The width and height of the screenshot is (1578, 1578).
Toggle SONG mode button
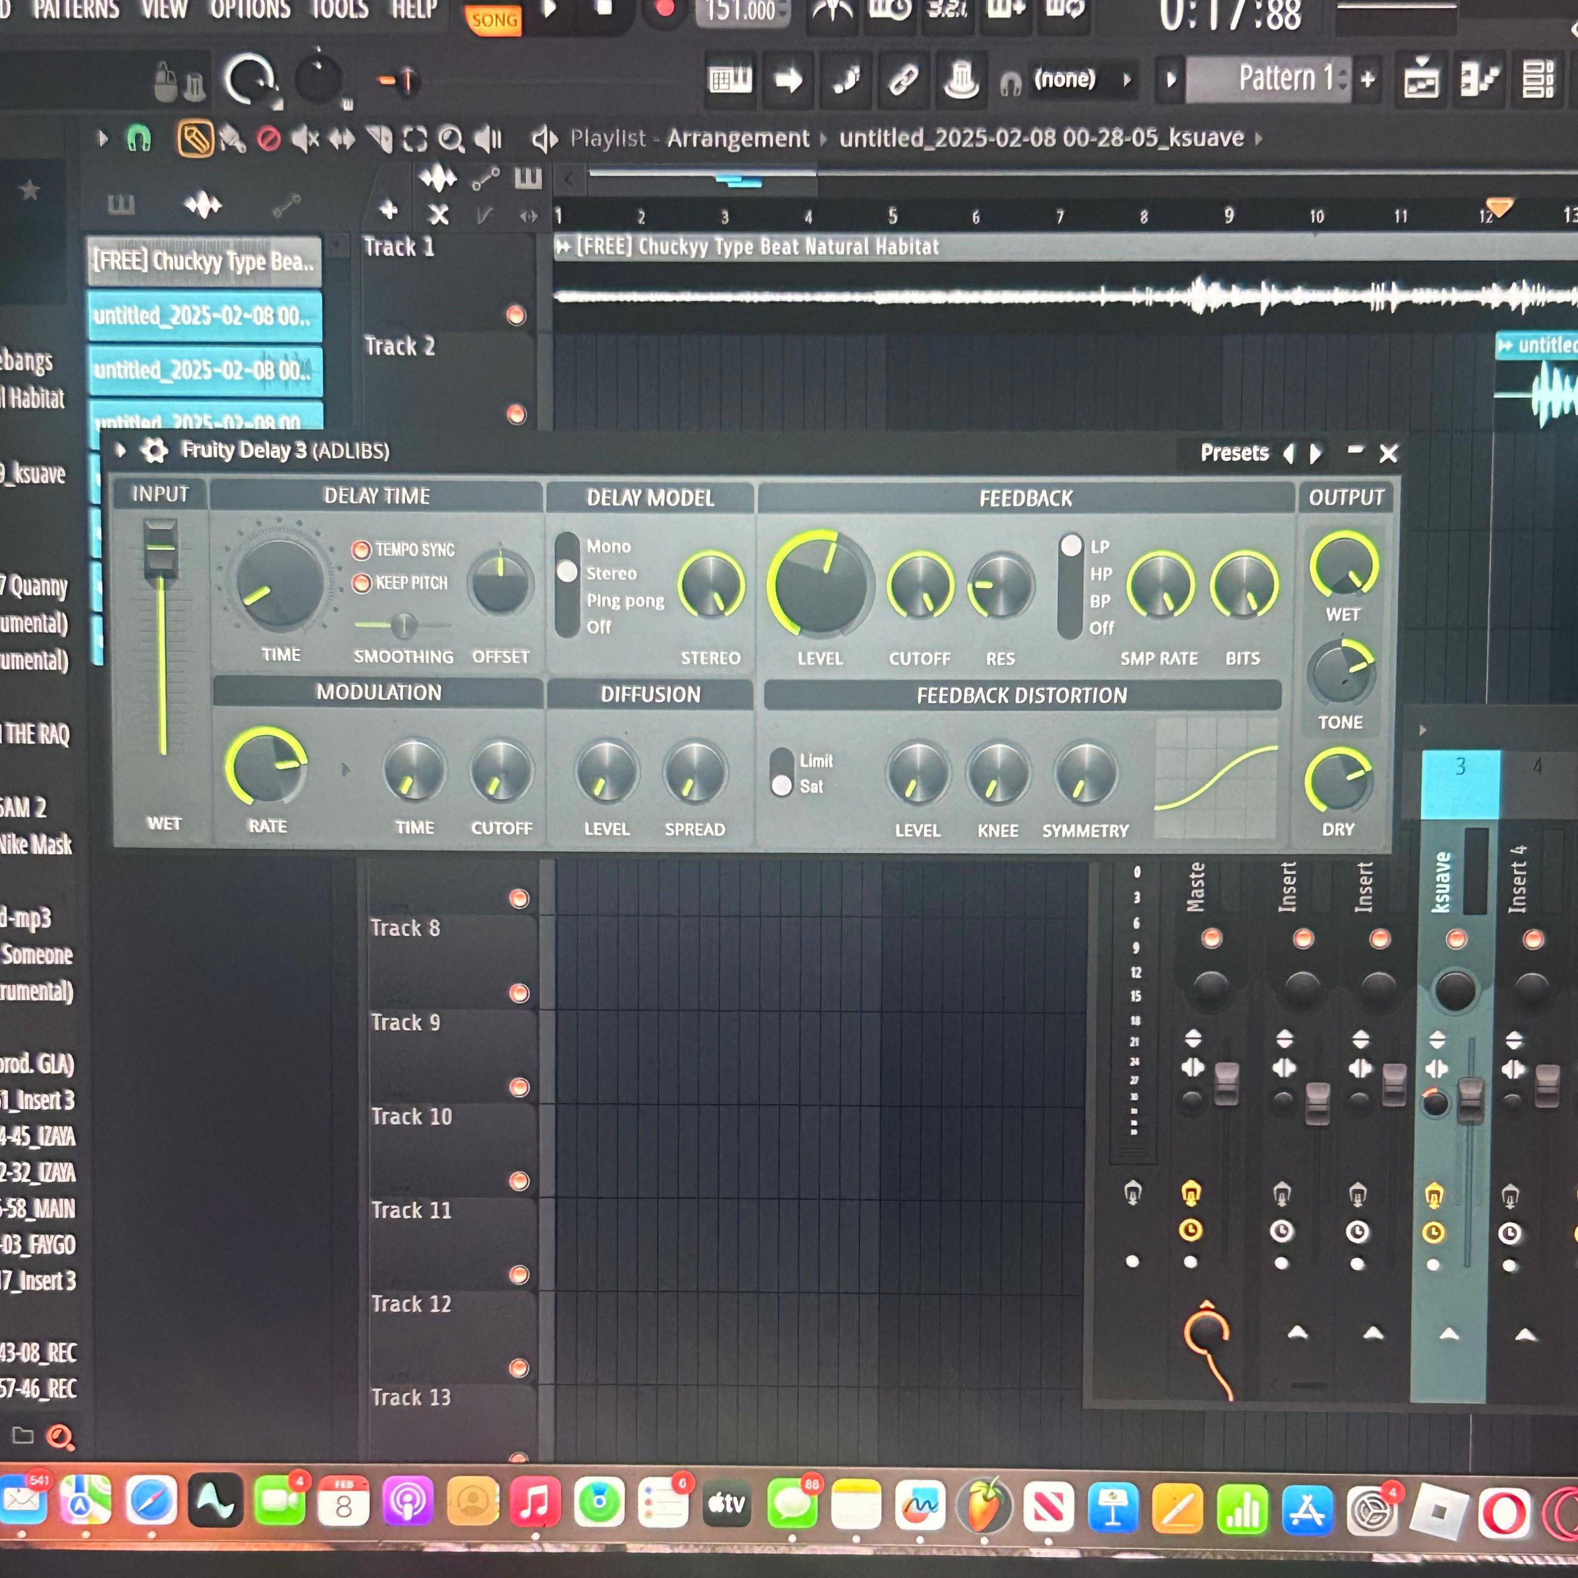493,19
